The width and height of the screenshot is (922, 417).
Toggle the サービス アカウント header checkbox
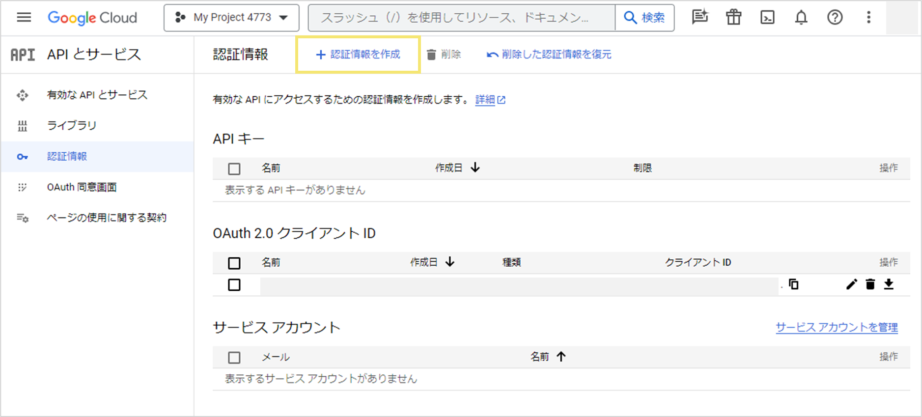(234, 357)
